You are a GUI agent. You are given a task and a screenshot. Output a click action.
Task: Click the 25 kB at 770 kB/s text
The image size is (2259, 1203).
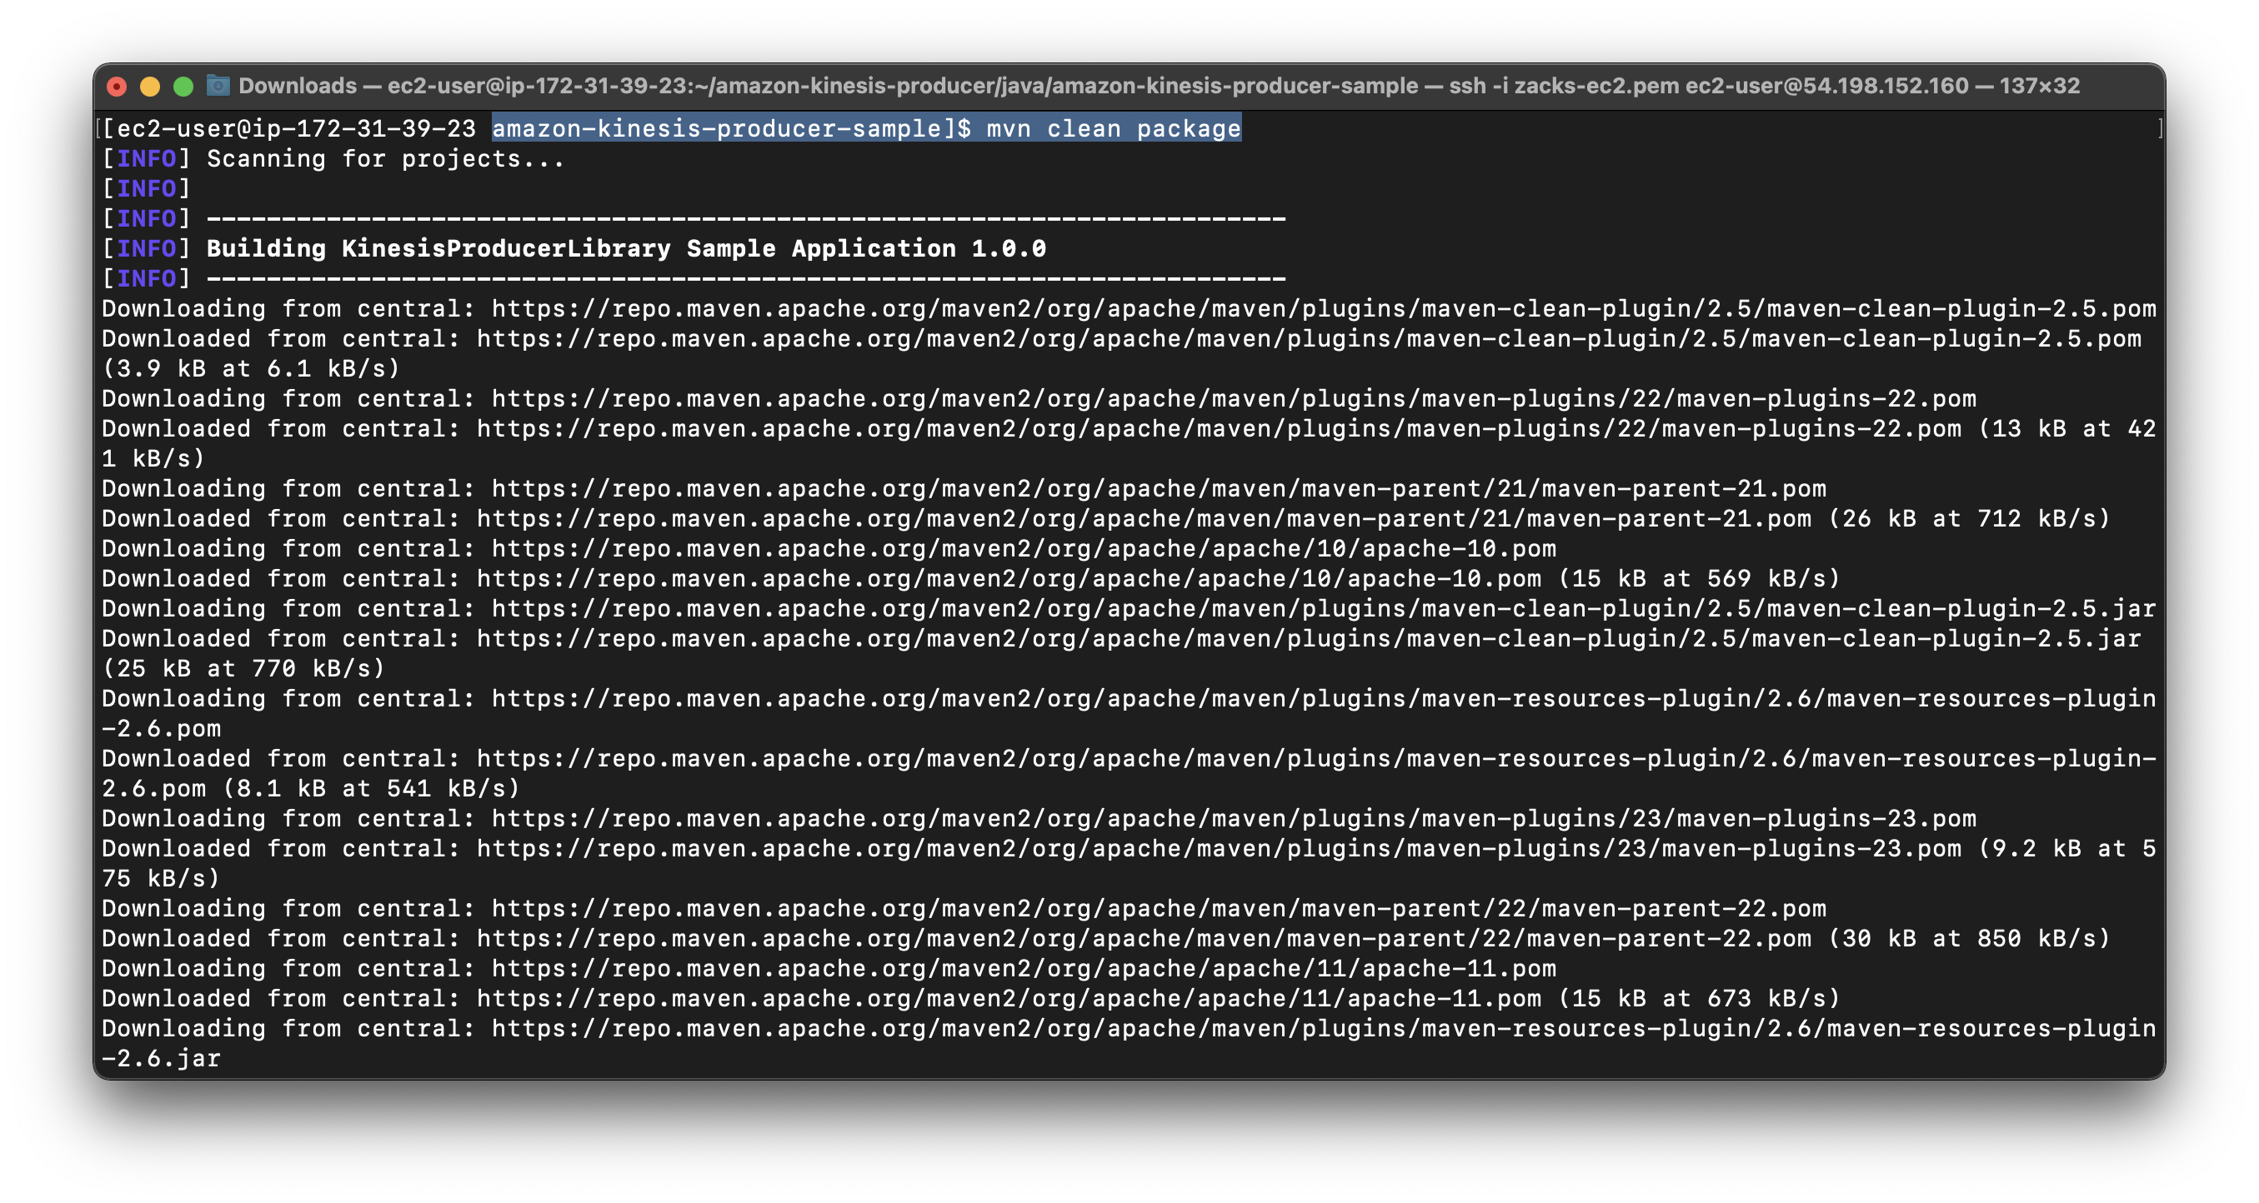tap(243, 668)
